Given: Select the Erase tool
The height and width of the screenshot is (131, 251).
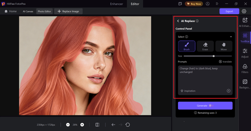Looking at the screenshot, I should pos(205,46).
